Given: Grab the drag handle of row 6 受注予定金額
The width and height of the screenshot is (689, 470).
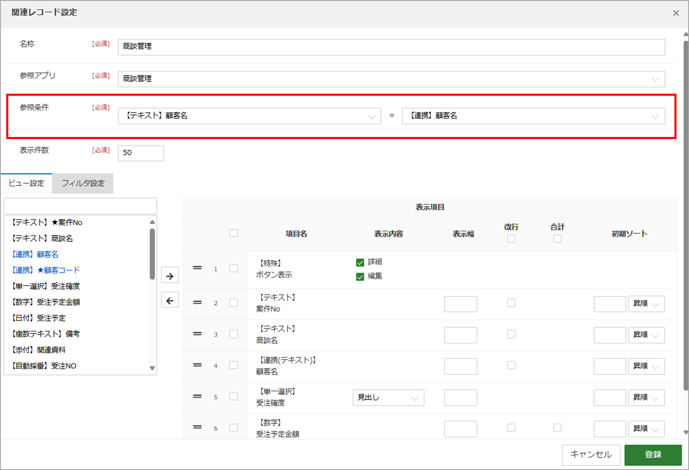Looking at the screenshot, I should tap(197, 427).
